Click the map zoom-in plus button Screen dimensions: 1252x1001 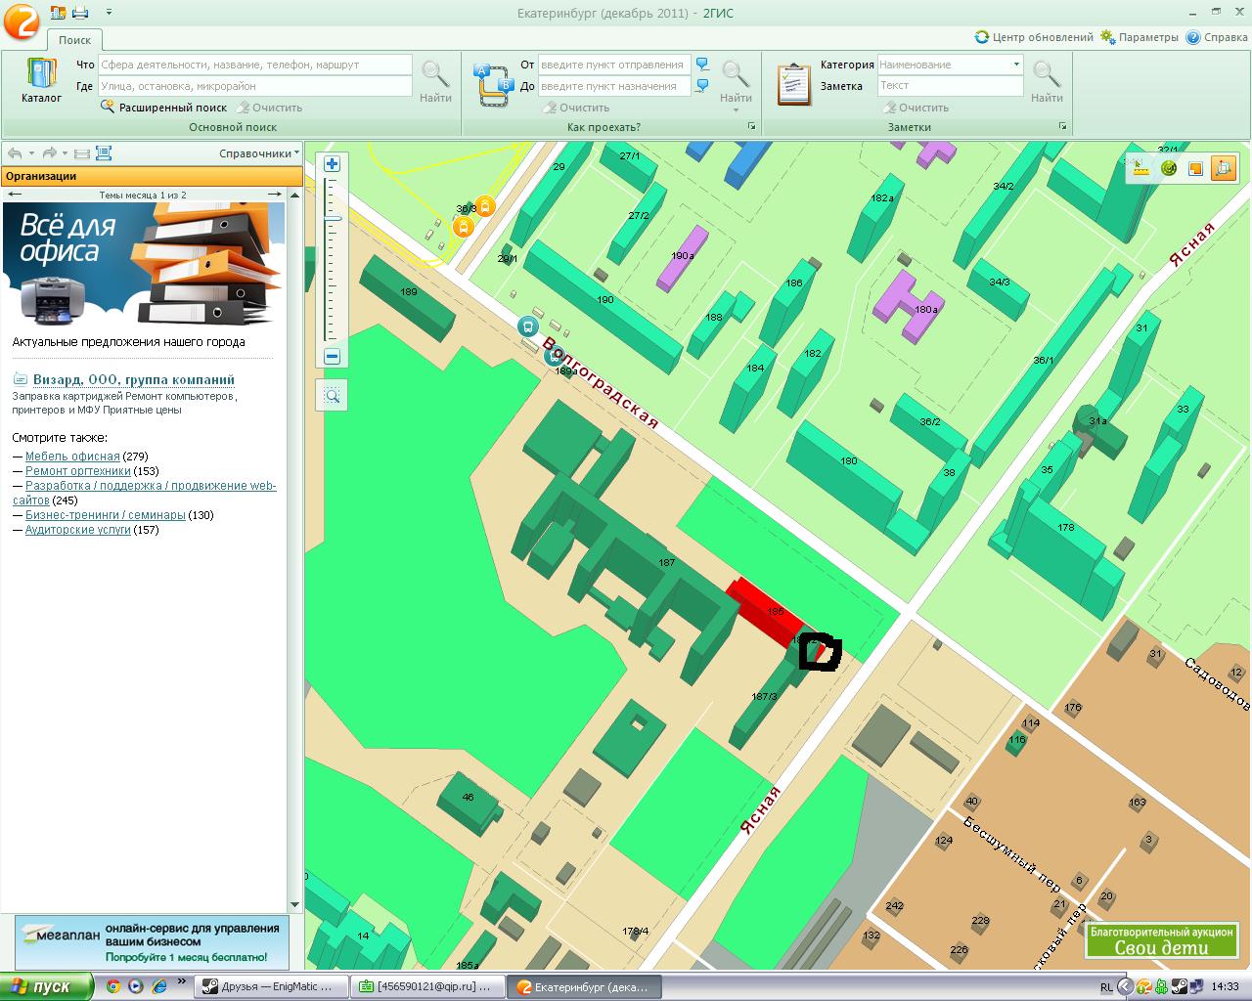point(332,164)
